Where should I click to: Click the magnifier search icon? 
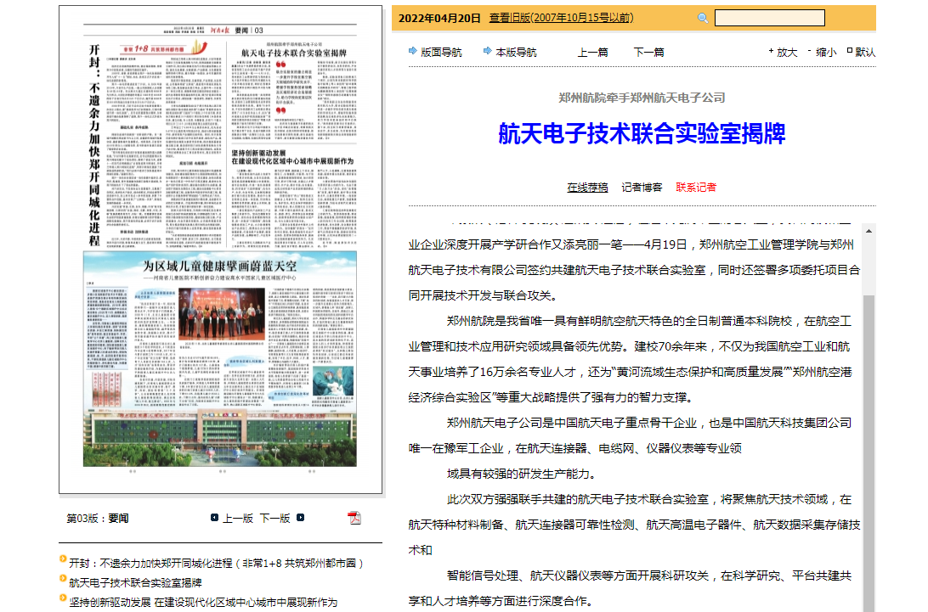click(703, 18)
